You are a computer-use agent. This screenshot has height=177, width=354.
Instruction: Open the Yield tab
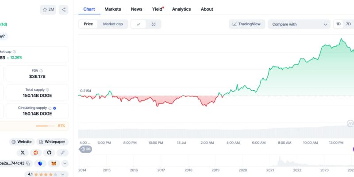point(158,9)
